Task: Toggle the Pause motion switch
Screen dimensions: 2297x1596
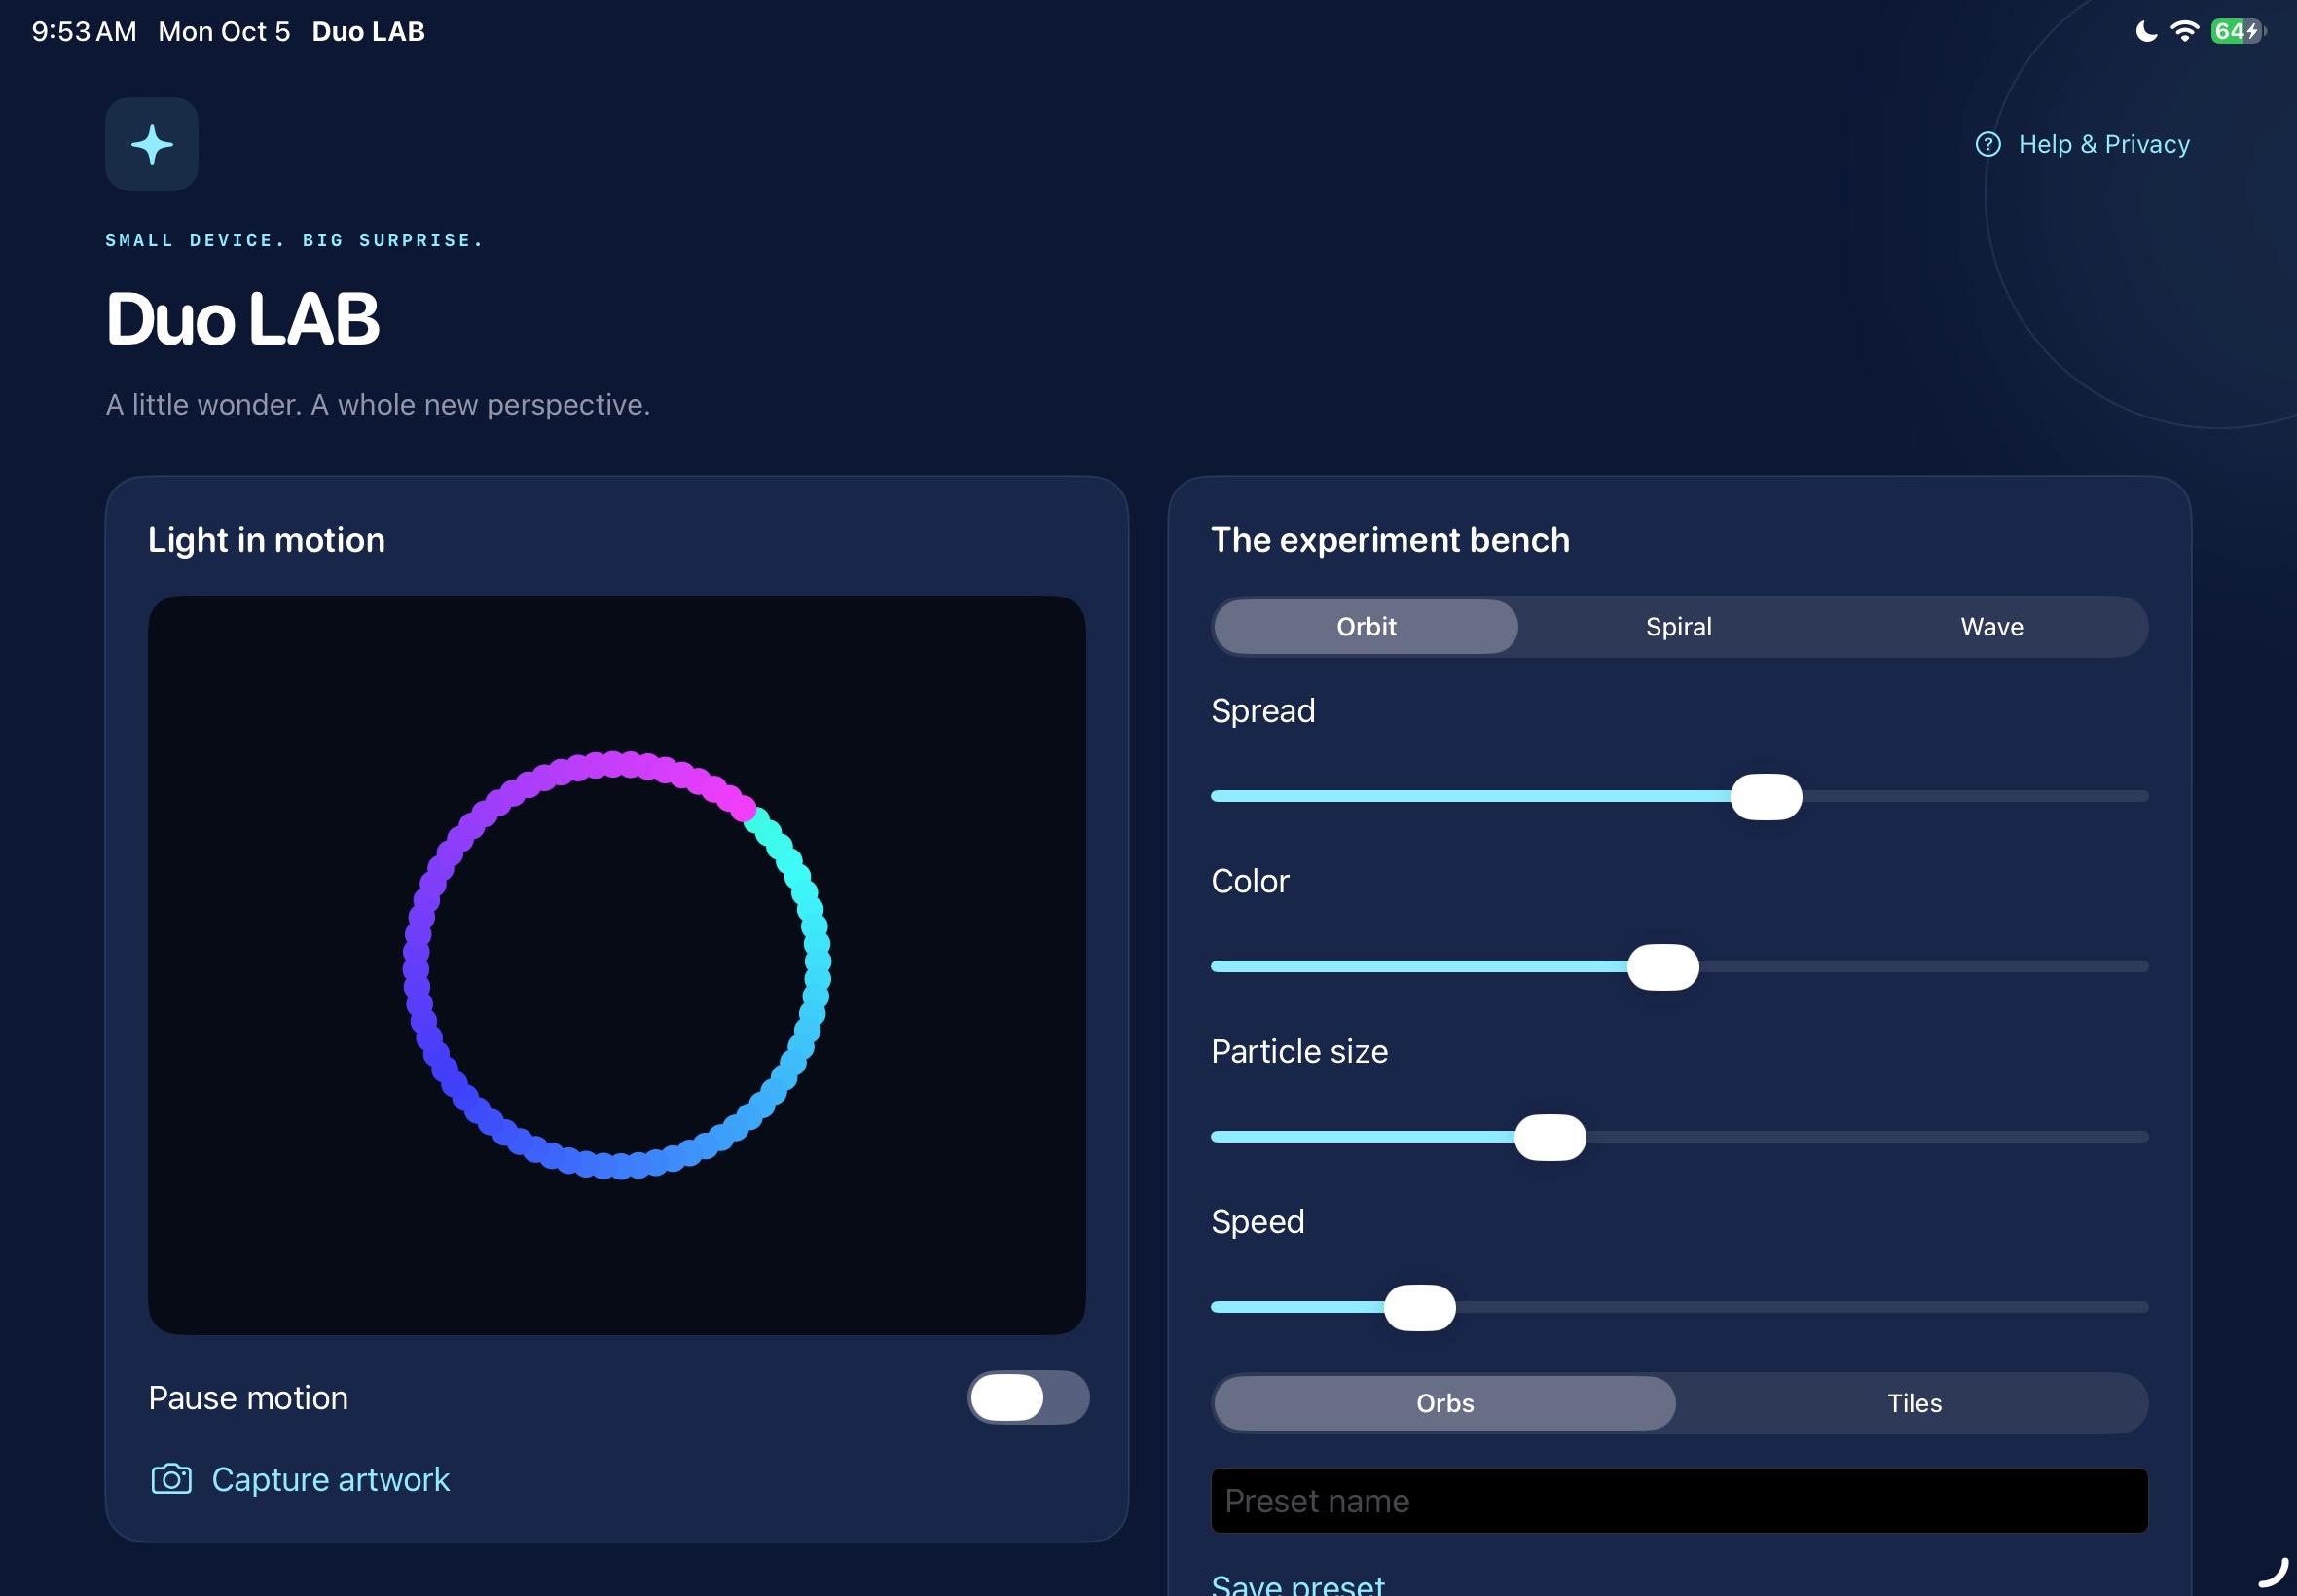Action: click(1028, 1397)
